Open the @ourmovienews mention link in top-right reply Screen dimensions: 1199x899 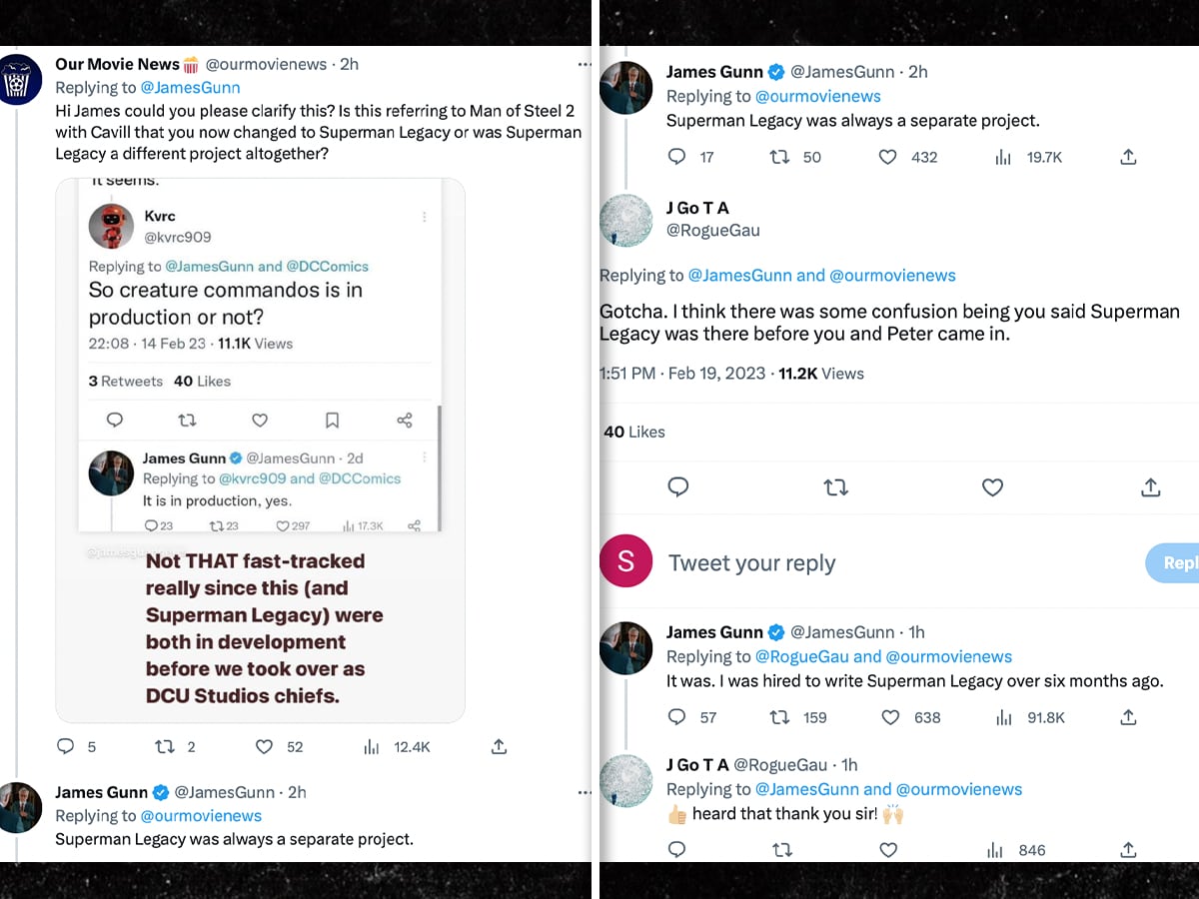[x=817, y=96]
